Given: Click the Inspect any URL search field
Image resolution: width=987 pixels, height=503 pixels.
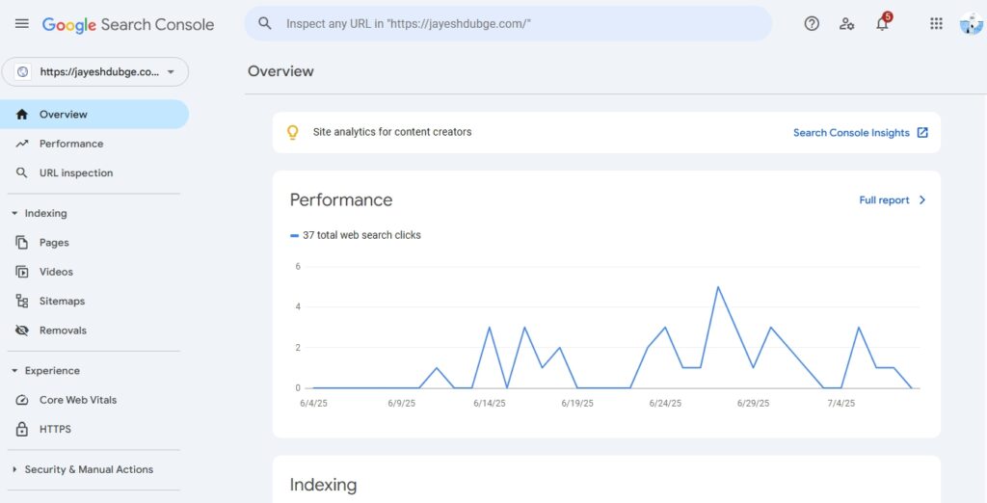Looking at the screenshot, I should [509, 24].
